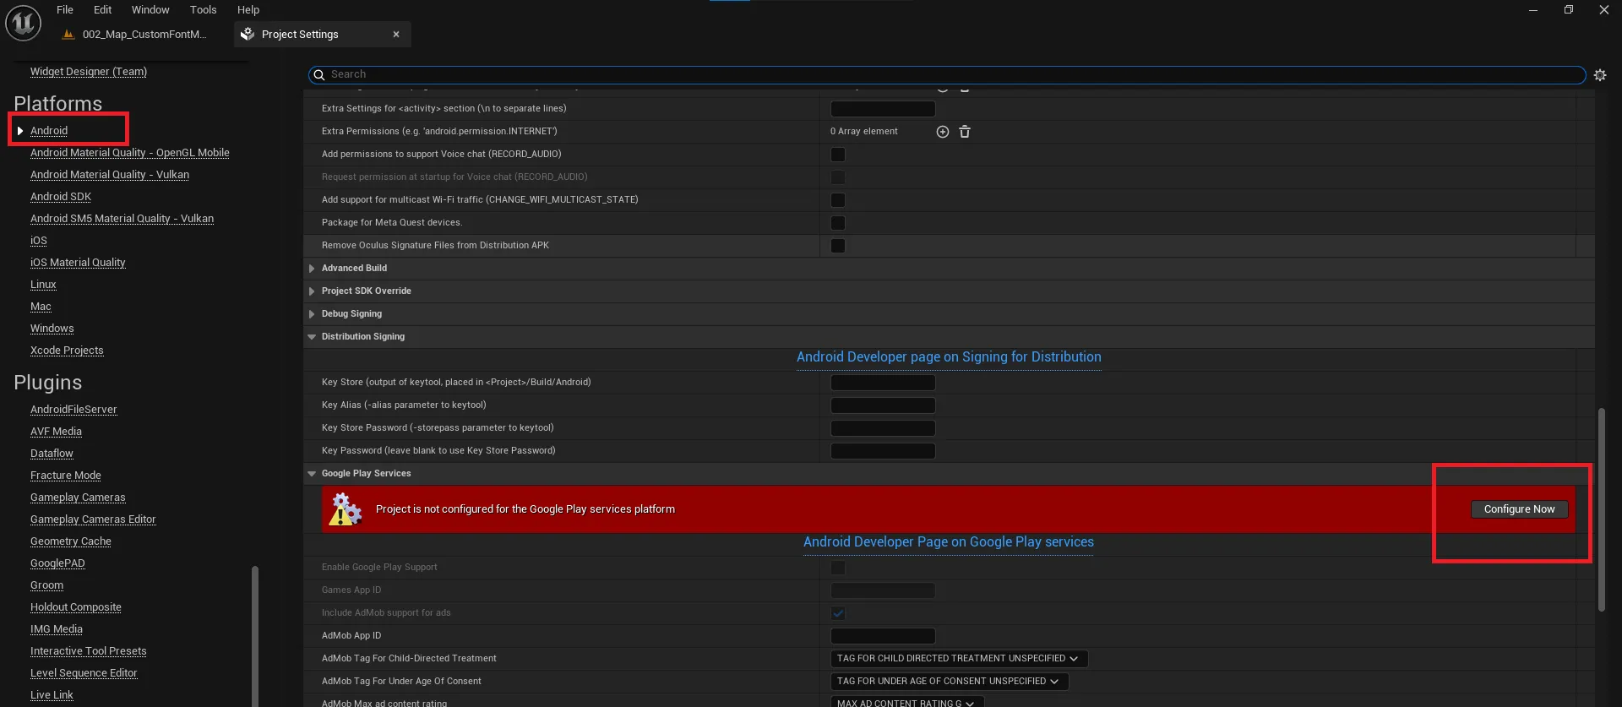The height and width of the screenshot is (707, 1622).
Task: Remove all Extra Permissions array elements
Action: pos(965,132)
